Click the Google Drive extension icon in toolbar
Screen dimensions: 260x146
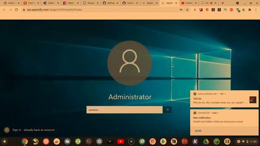tap(244, 10)
